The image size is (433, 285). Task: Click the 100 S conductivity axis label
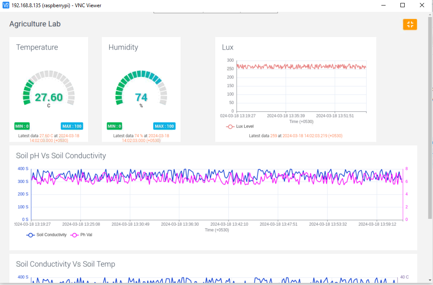pos(23,207)
